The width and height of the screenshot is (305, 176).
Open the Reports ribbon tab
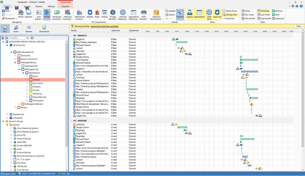click(39, 6)
